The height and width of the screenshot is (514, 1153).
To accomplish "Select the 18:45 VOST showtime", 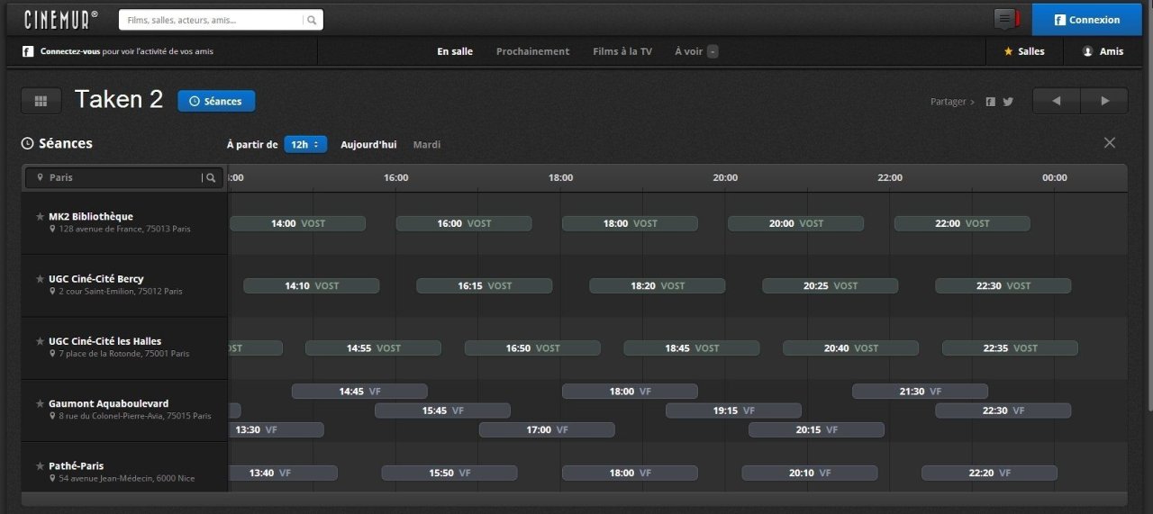I will (692, 347).
